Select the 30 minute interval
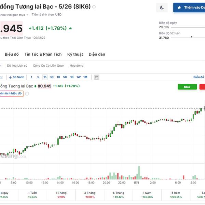205x205 pixels. click(x=52, y=77)
